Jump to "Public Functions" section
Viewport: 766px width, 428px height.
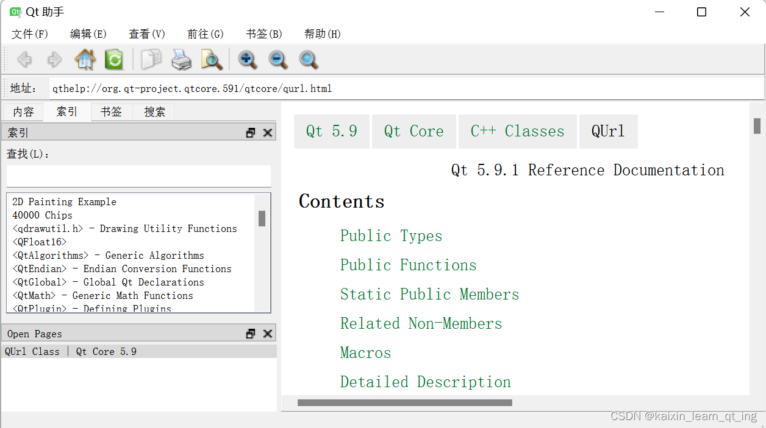(x=408, y=265)
